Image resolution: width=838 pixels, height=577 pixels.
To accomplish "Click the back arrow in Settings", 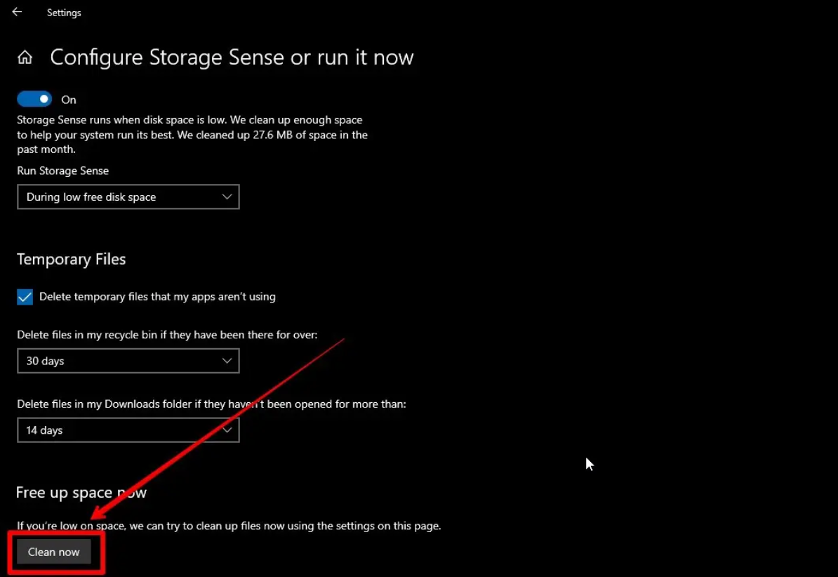I will 17,13.
